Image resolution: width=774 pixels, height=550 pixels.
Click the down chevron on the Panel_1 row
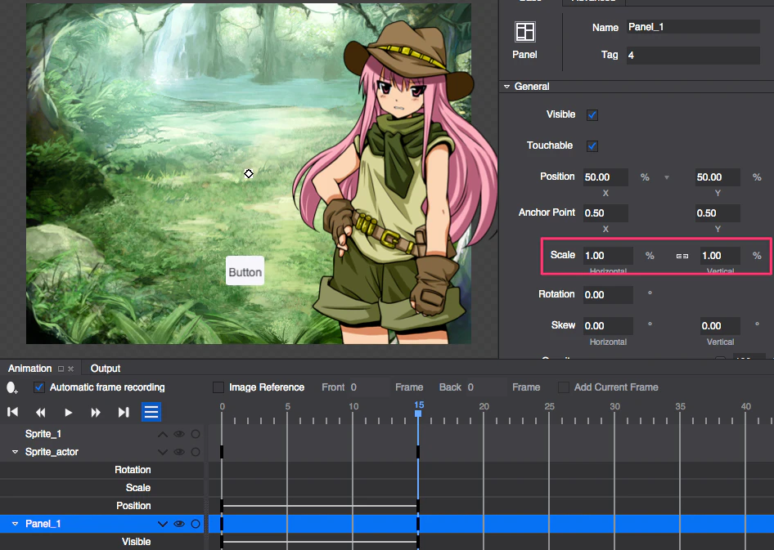pyautogui.click(x=162, y=524)
